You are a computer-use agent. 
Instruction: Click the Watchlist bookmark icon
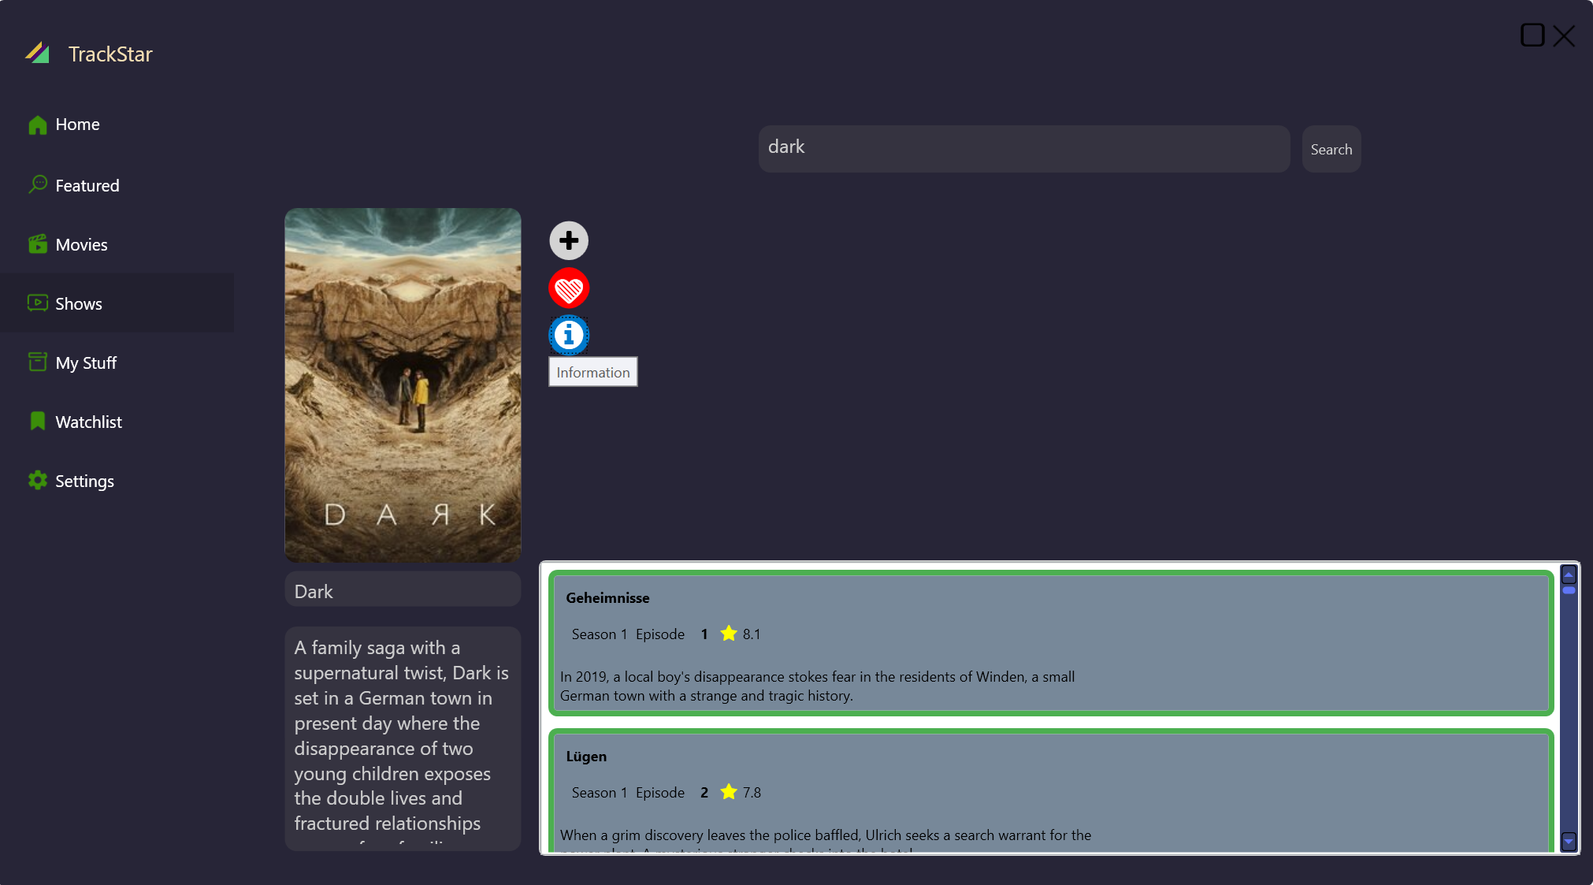point(38,422)
